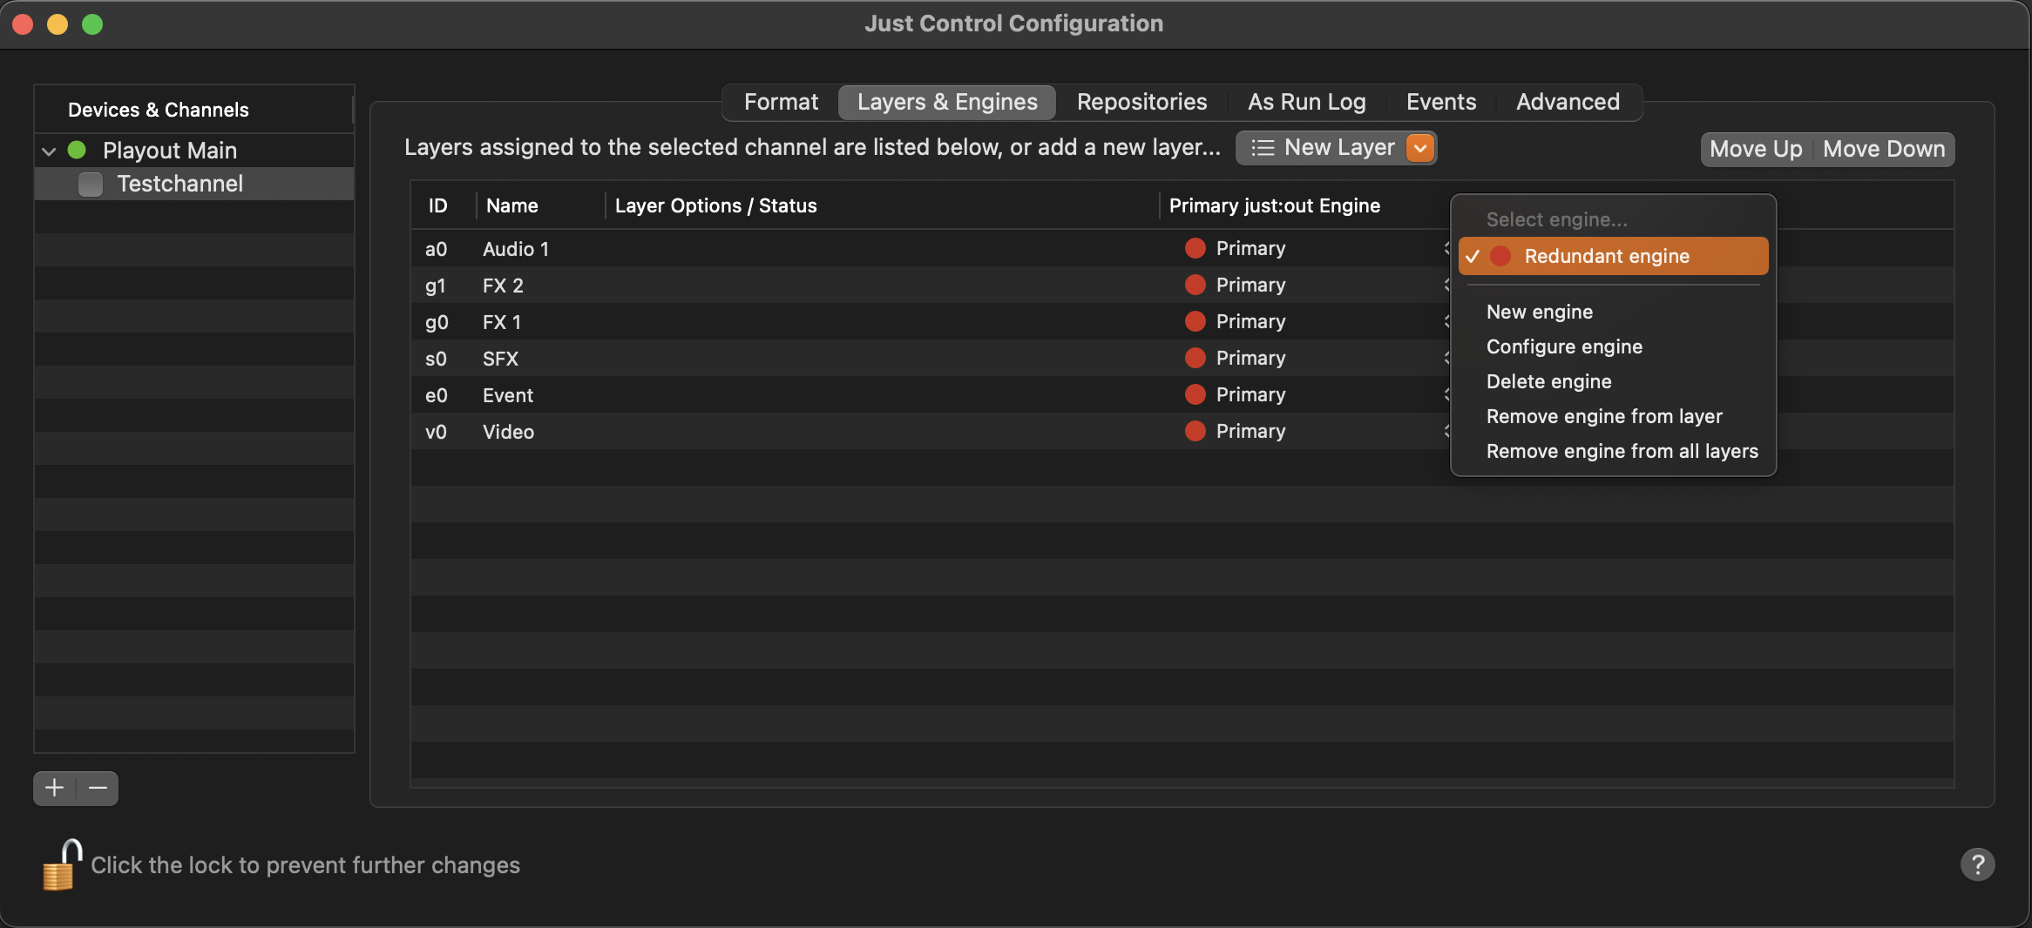The height and width of the screenshot is (928, 2032).
Task: Click the red status dot on Audio 1 row
Action: coord(1195,248)
